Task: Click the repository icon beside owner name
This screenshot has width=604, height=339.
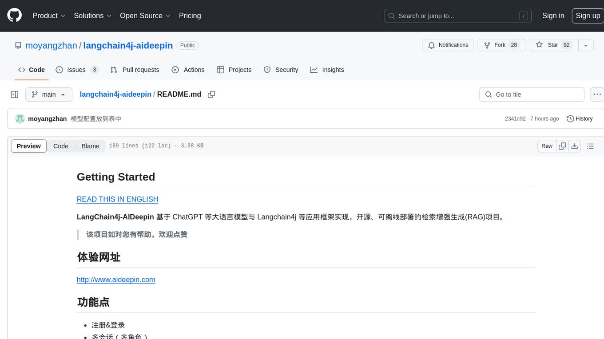Action: click(18, 45)
